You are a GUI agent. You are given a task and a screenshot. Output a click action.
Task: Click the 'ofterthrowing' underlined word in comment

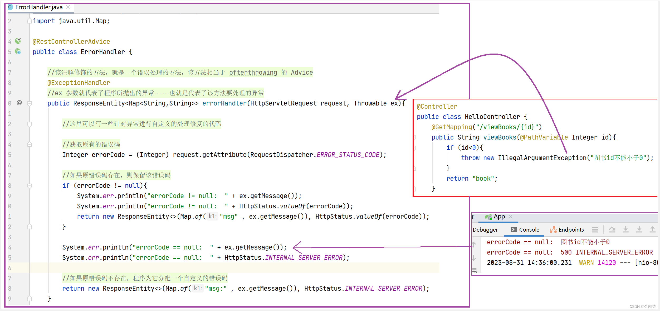tap(253, 73)
